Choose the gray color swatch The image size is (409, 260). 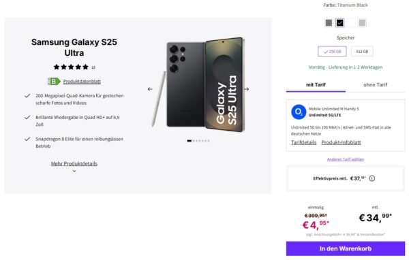(329, 23)
